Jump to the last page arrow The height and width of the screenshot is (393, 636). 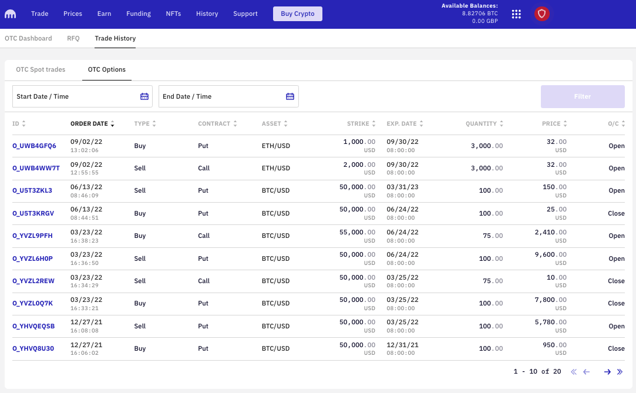click(x=620, y=372)
